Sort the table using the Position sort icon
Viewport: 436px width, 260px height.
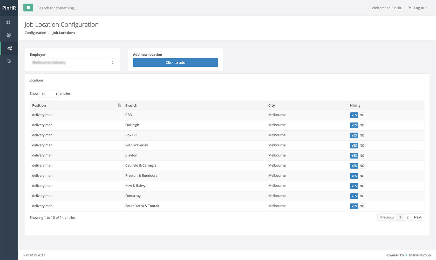(x=119, y=105)
